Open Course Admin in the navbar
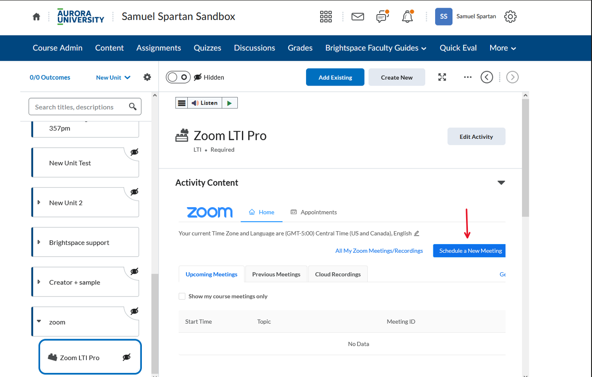 coord(58,48)
